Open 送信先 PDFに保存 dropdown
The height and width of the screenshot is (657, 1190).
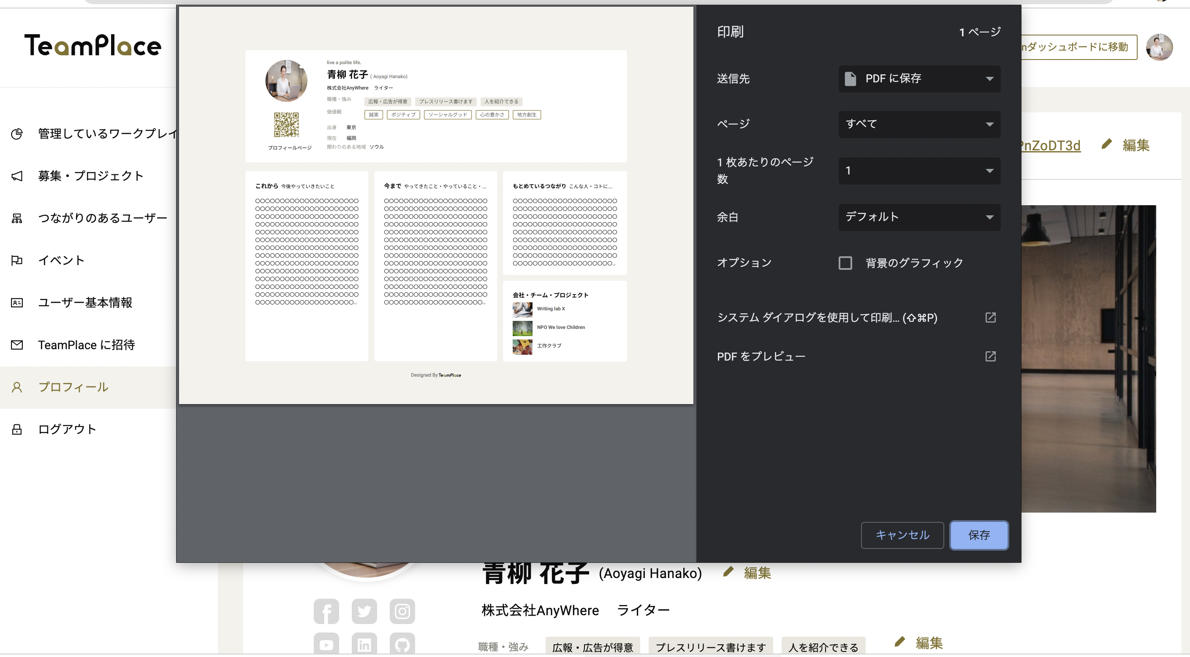(919, 79)
